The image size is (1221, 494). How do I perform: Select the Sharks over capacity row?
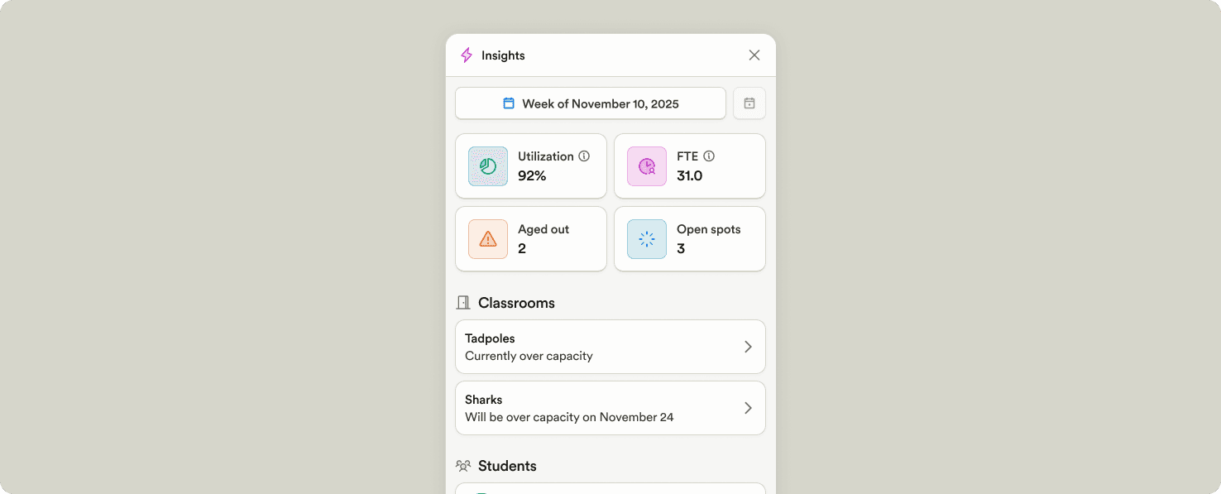pos(610,408)
